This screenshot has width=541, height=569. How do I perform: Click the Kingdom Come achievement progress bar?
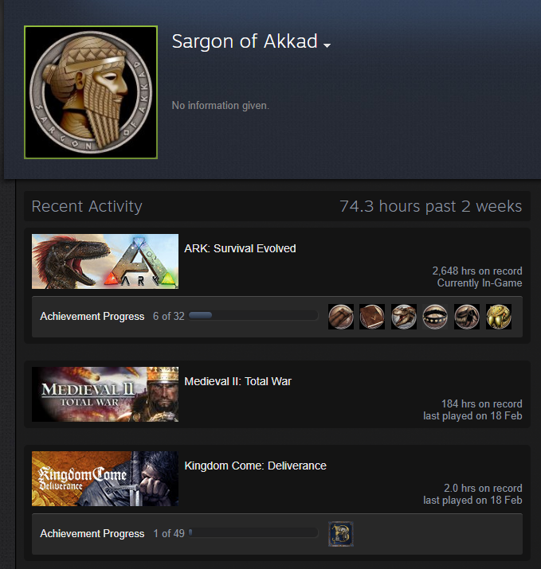253,532
